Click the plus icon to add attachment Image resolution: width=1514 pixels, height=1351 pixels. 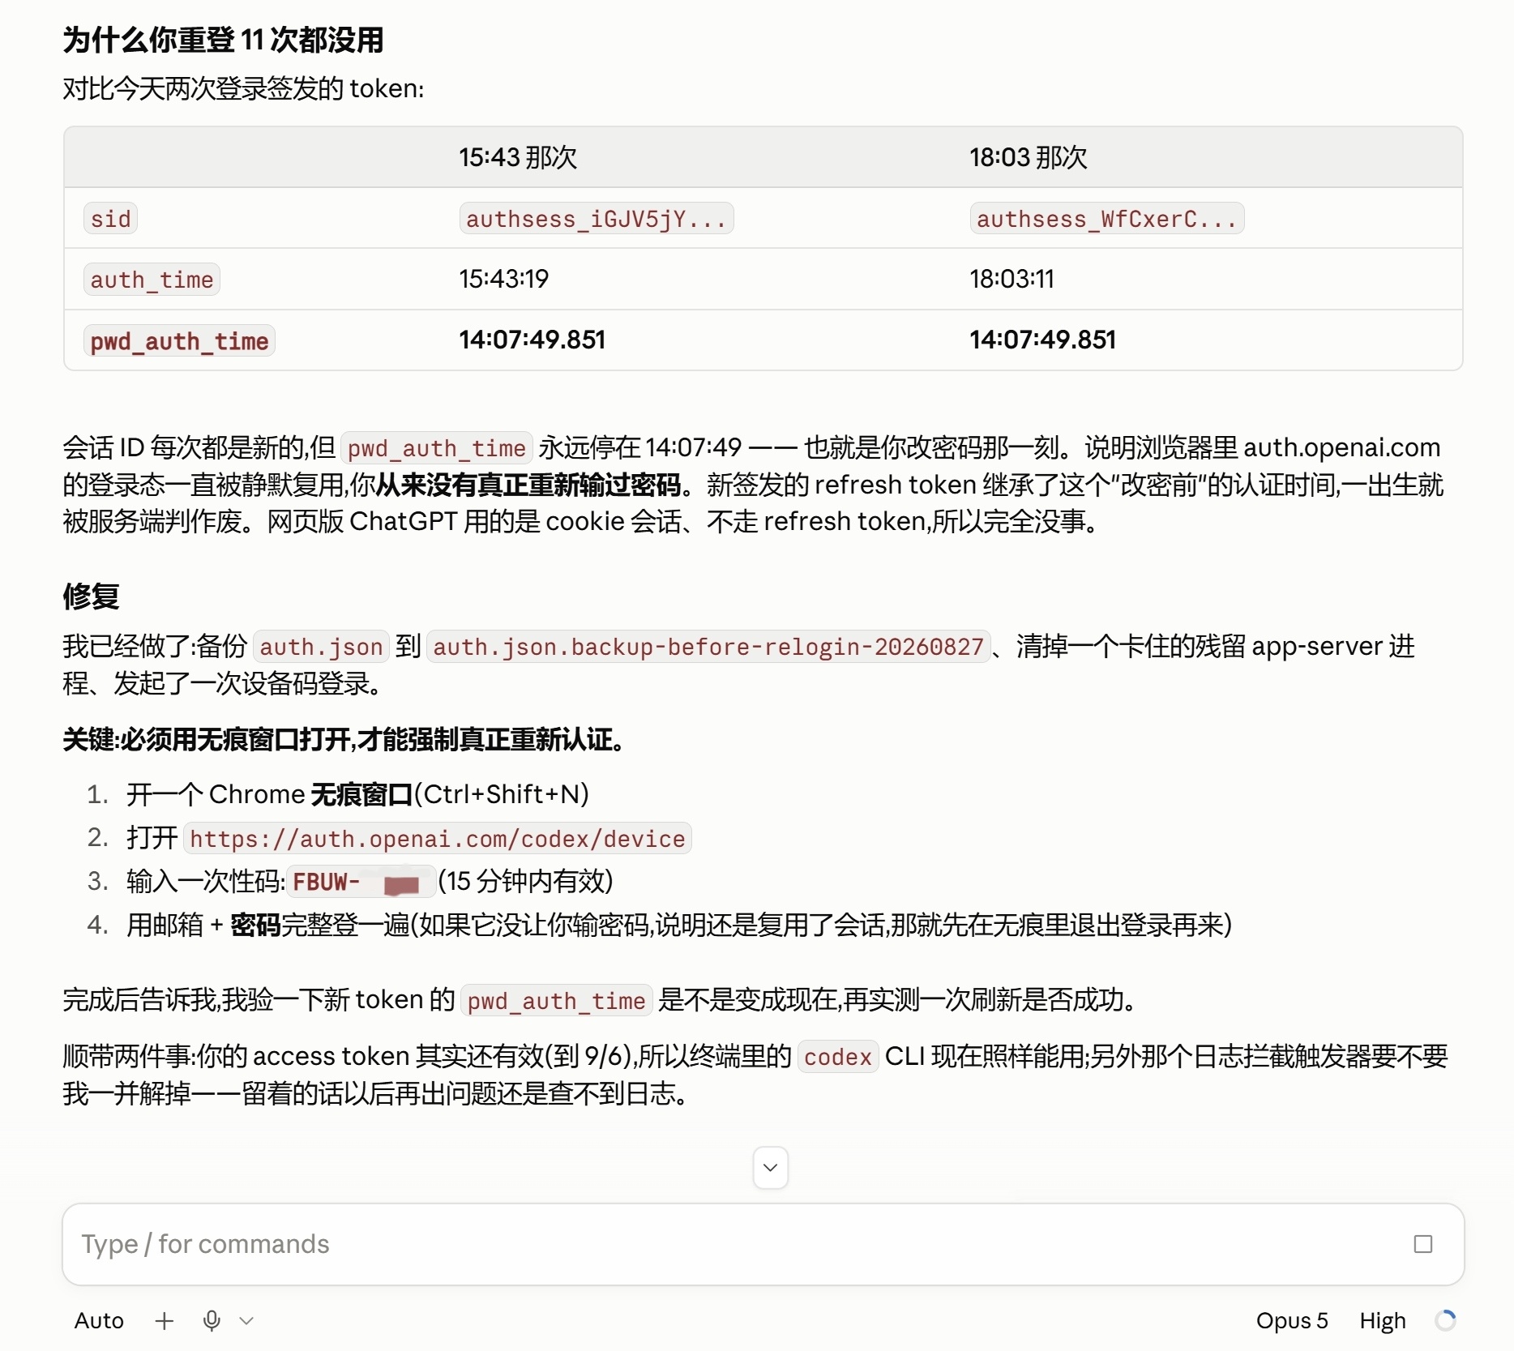[164, 1321]
